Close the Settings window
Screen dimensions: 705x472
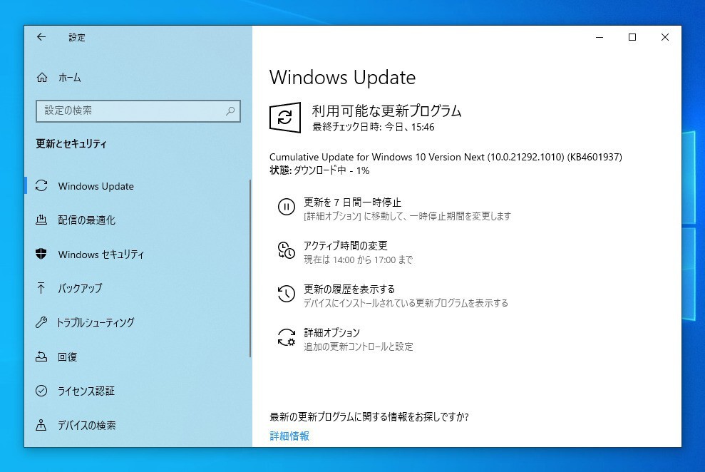(665, 37)
